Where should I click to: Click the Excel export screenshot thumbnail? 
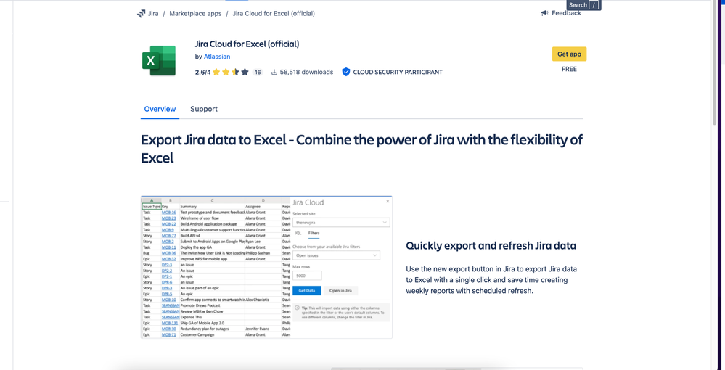(267, 267)
